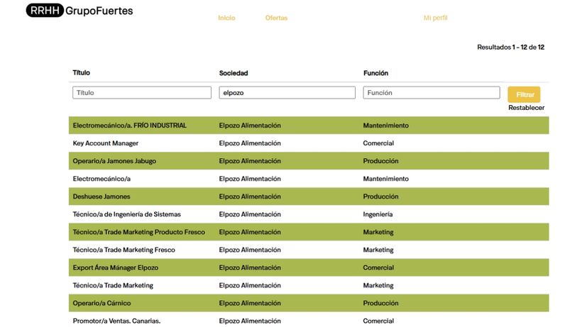Image resolution: width=582 pixels, height=327 pixels.
Task: Select Mantenimiento in plain Electromecánico/a row
Action: pyautogui.click(x=385, y=179)
